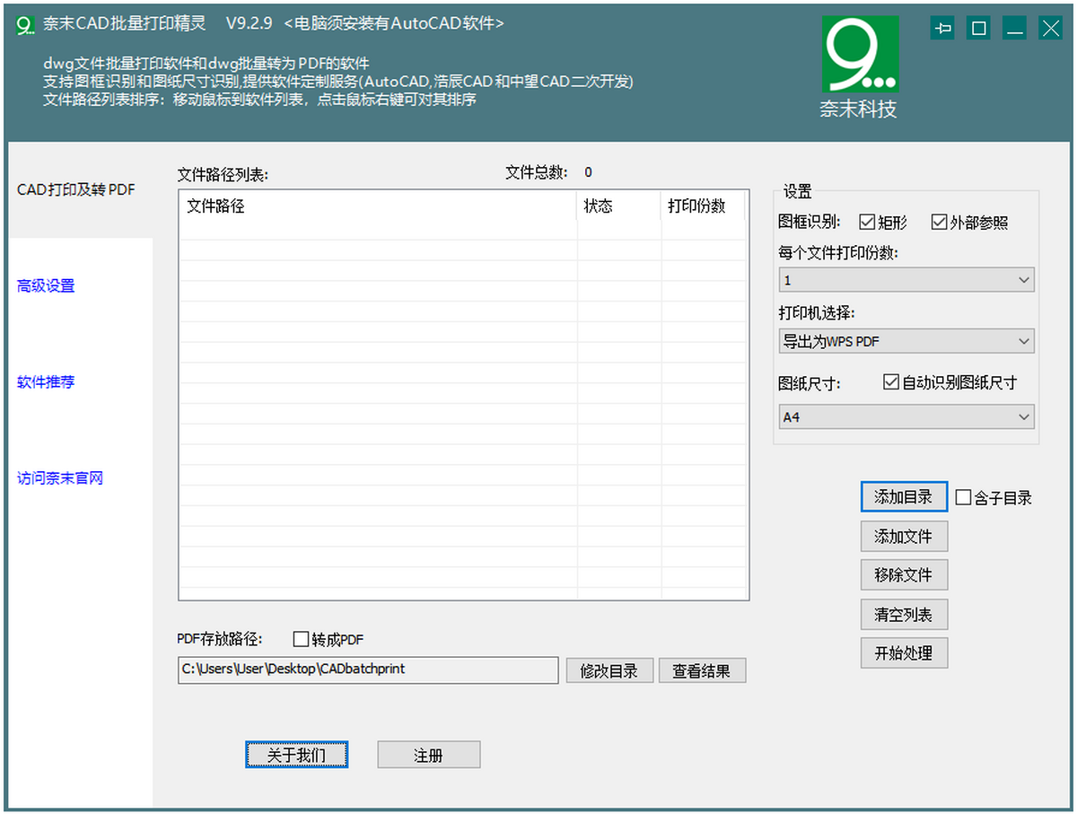Click the 清空列表 button
Viewport: 1077px width, 814px height.
(904, 615)
